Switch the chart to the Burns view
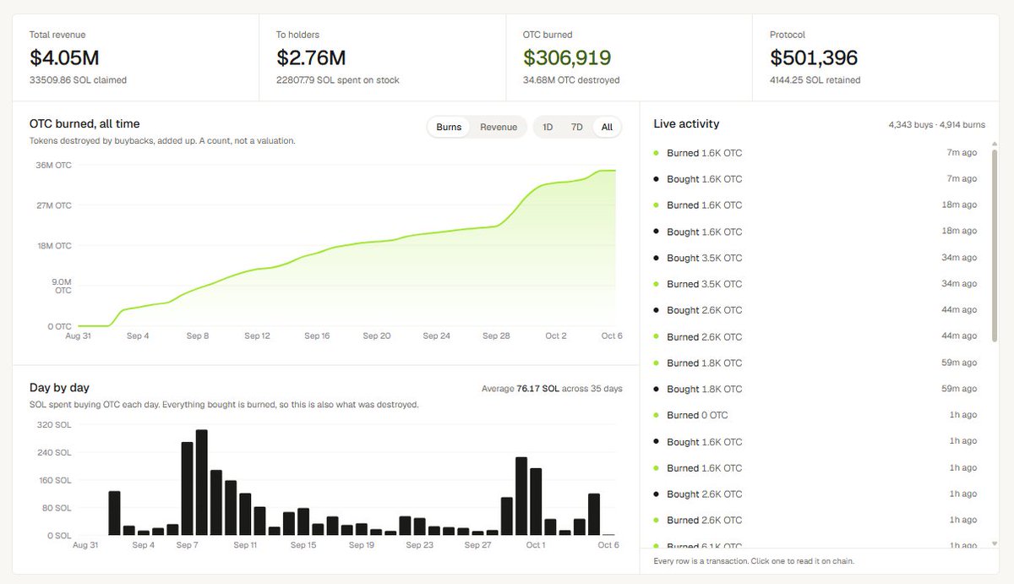Image resolution: width=1014 pixels, height=584 pixels. click(x=449, y=127)
